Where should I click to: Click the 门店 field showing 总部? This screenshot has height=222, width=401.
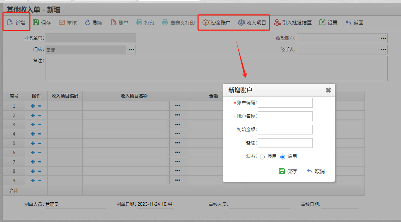pos(86,50)
